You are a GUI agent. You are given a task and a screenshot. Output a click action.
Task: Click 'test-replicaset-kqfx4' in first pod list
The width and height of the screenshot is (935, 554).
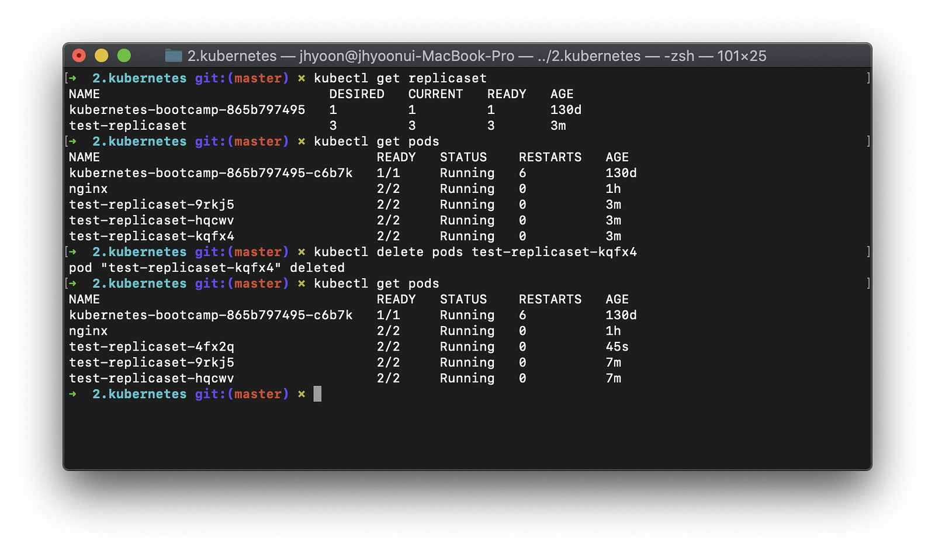(x=151, y=236)
